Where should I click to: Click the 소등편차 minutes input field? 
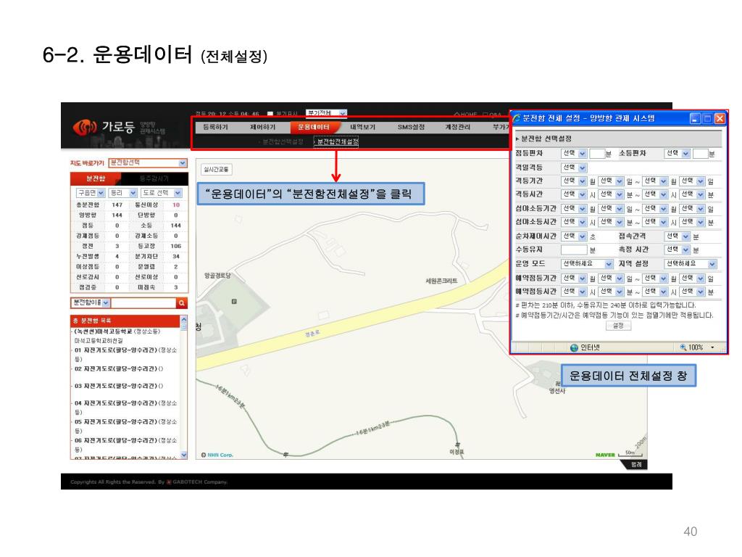click(x=700, y=154)
